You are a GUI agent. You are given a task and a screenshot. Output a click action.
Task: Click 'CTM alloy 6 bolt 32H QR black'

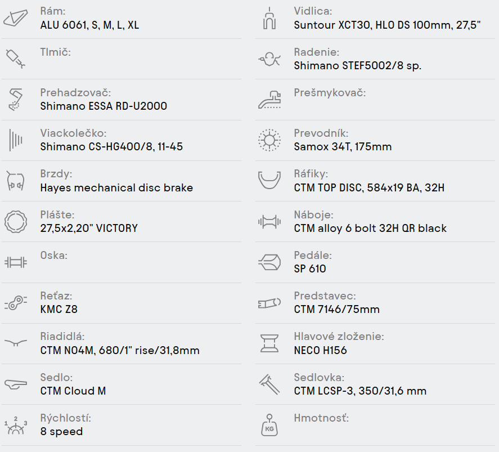(370, 228)
